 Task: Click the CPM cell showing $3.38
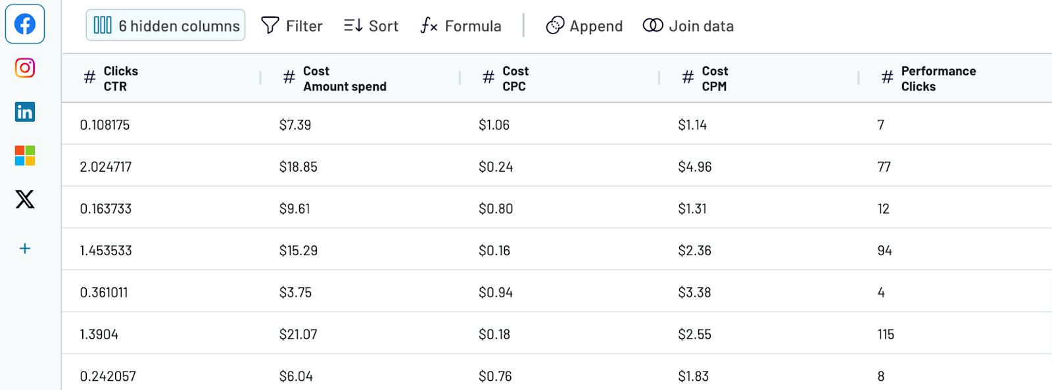694,293
